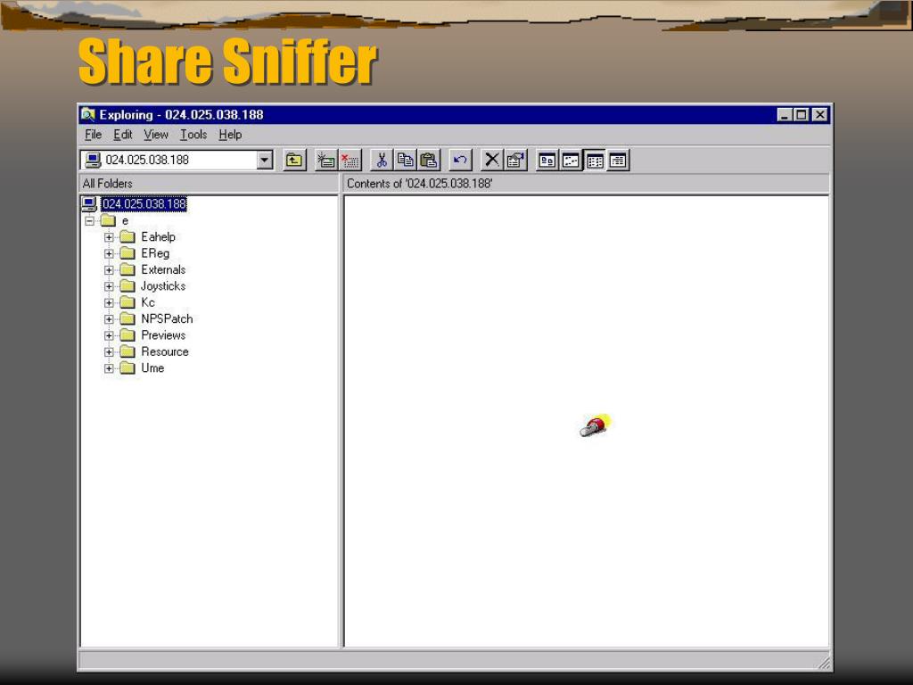Close the Exploring window
Viewport: 913px width, 685px height.
820,115
